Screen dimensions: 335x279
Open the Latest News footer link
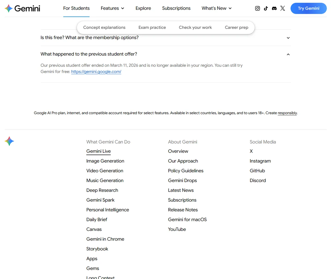(181, 190)
